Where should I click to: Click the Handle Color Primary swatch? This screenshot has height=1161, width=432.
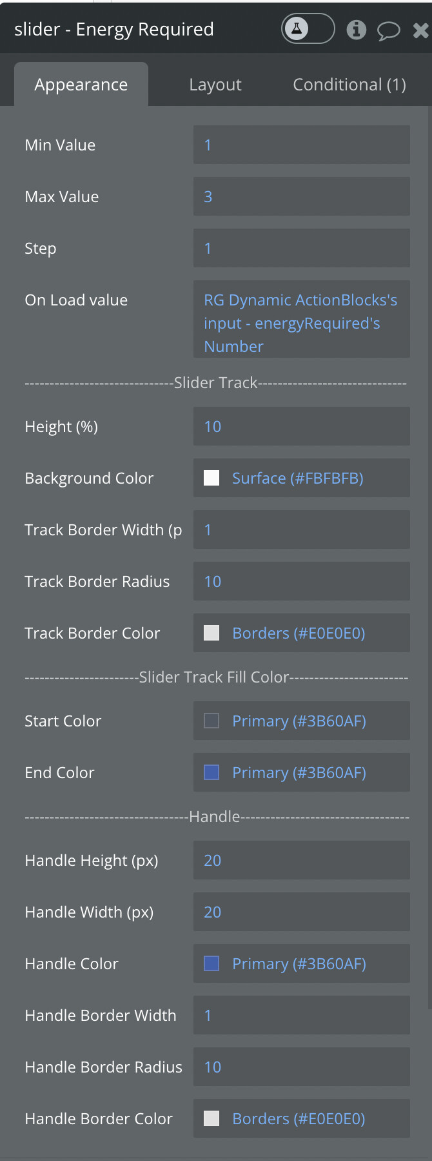tap(211, 963)
